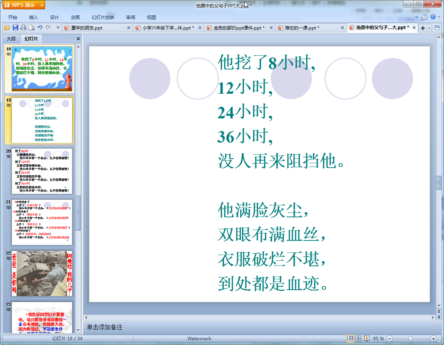The height and width of the screenshot is (345, 444).
Task: Select slide 22 thumbnail with rescue picture
Action: pyautogui.click(x=42, y=274)
